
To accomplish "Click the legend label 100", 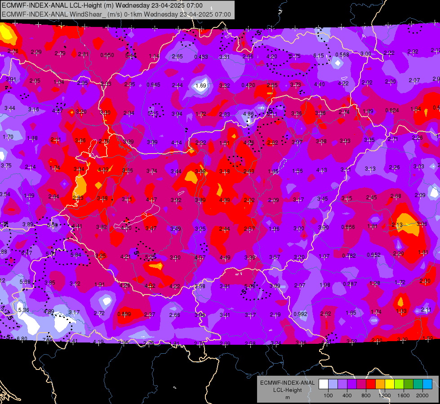I will click(x=328, y=395).
